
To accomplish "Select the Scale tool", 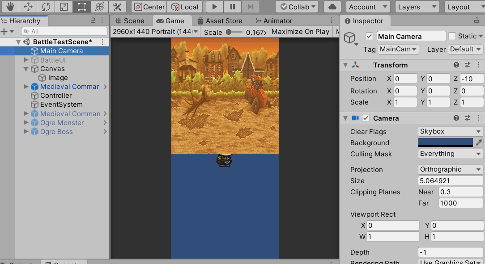I will pos(64,7).
